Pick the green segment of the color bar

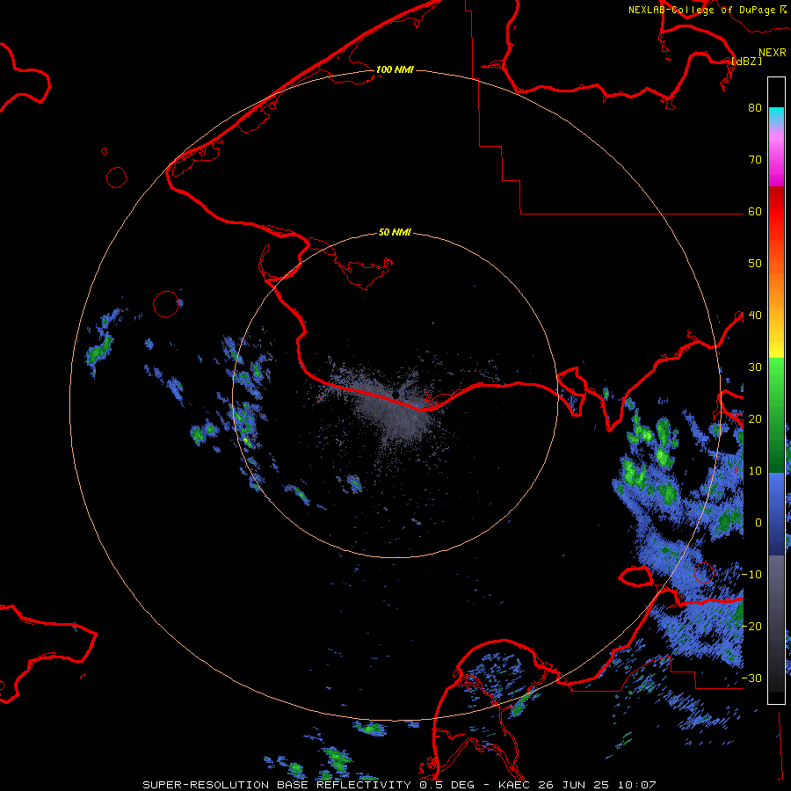pyautogui.click(x=776, y=415)
